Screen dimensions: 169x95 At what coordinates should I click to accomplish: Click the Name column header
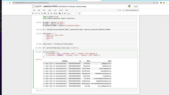click(x=88, y=61)
